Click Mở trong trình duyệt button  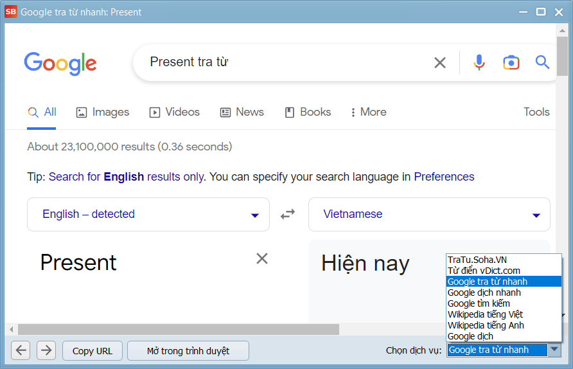tap(188, 350)
